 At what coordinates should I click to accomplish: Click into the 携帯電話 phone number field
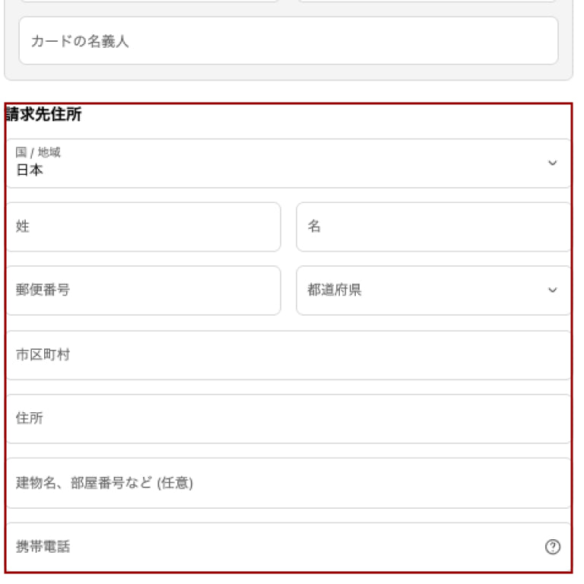[x=274, y=547]
